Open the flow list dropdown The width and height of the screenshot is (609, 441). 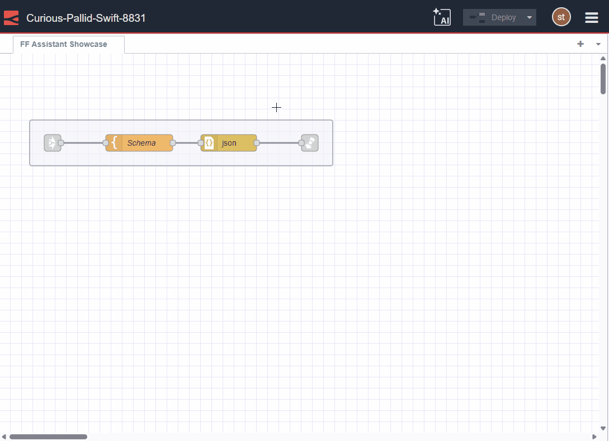point(598,44)
